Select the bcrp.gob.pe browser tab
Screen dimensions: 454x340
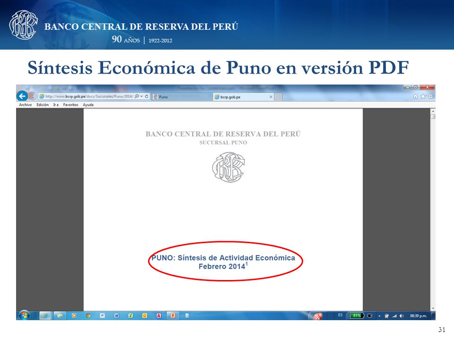click(243, 97)
